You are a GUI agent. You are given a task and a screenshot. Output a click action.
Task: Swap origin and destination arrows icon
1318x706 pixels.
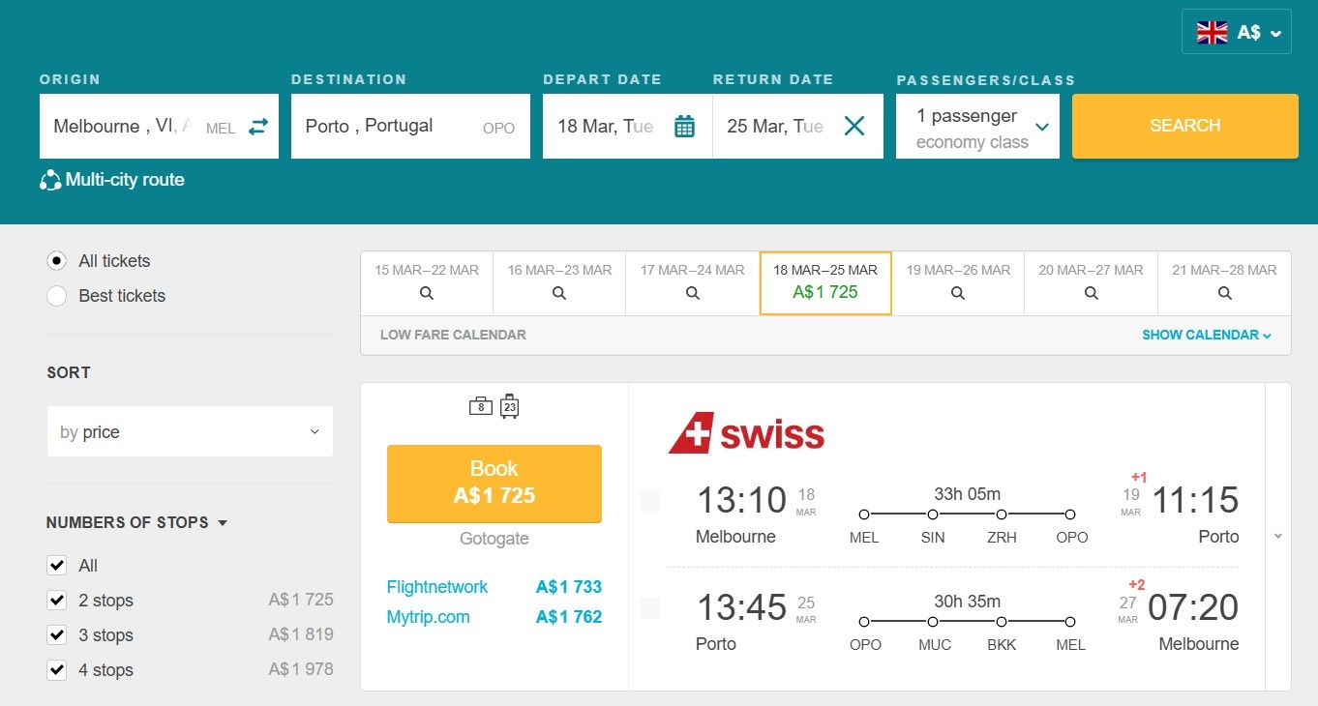pos(258,127)
